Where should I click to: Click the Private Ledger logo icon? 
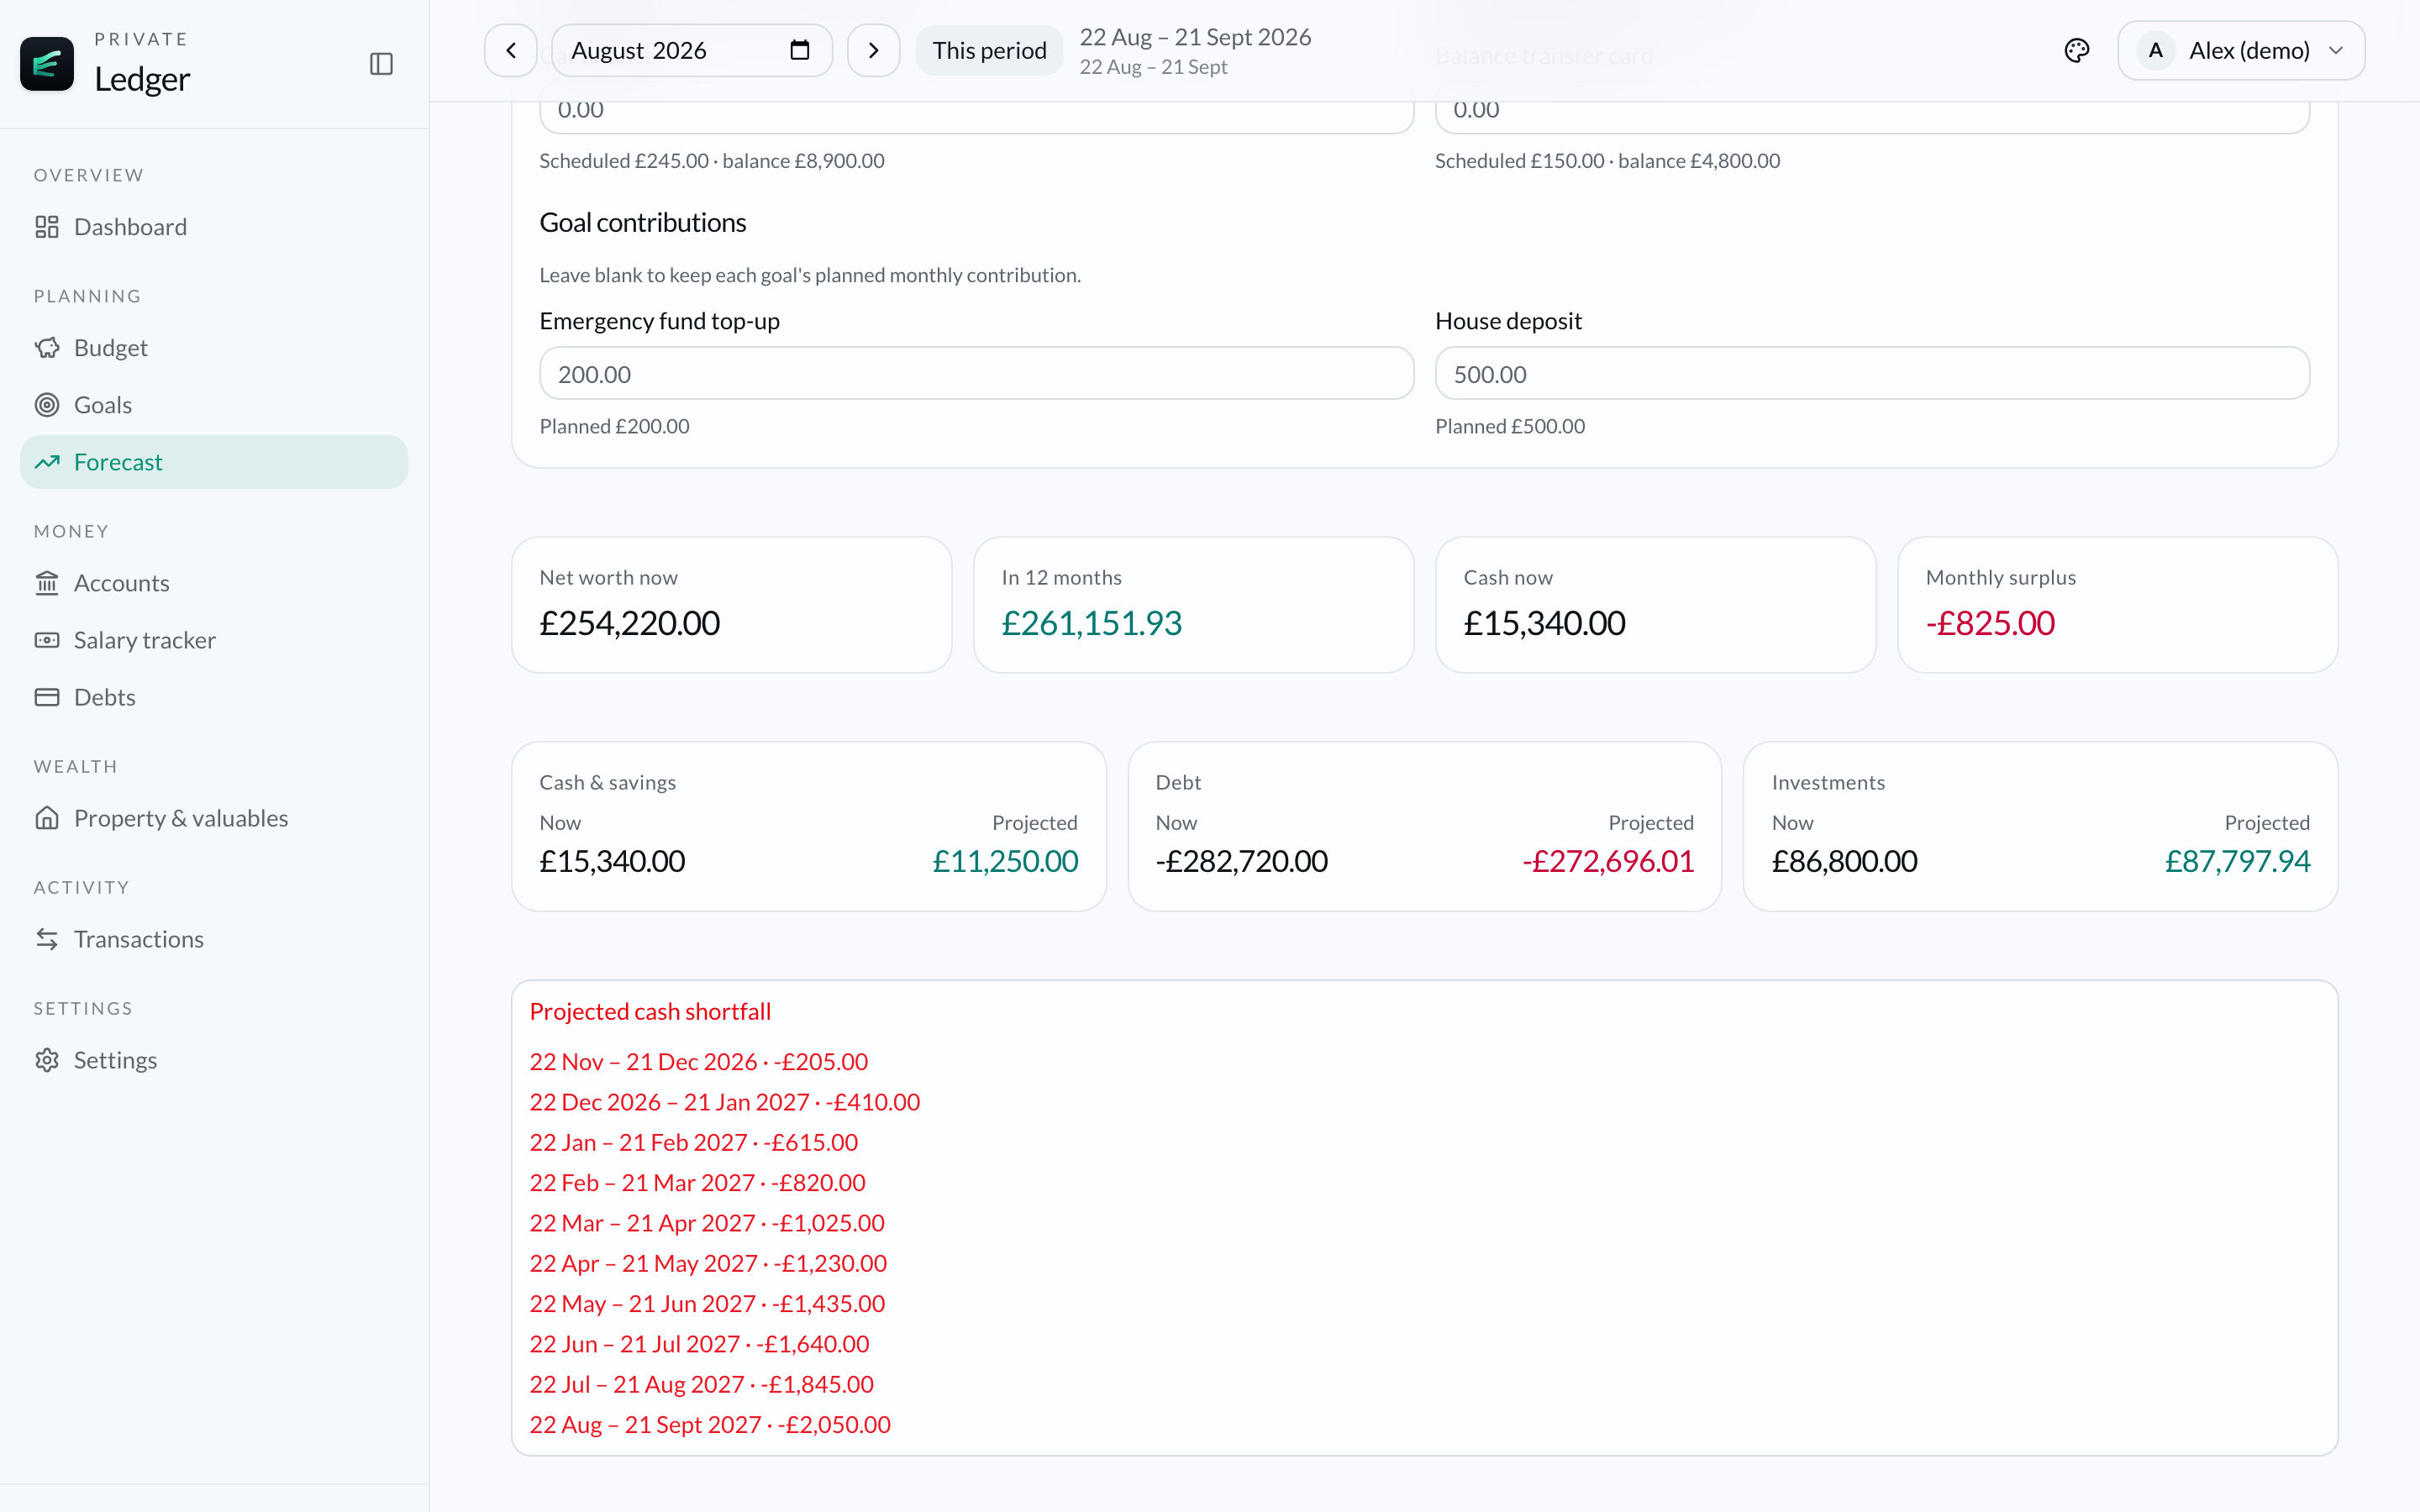click(47, 64)
